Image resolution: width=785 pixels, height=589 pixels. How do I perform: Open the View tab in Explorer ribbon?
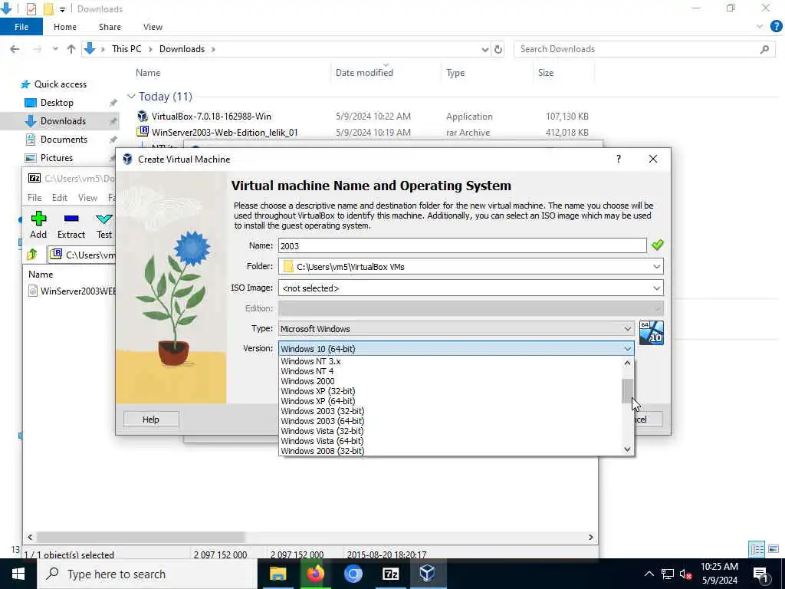pyautogui.click(x=153, y=27)
